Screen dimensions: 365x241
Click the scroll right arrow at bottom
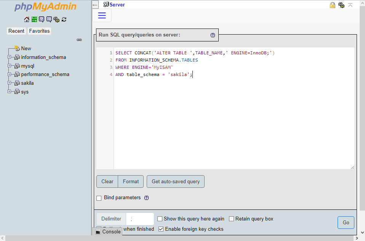click(x=357, y=238)
